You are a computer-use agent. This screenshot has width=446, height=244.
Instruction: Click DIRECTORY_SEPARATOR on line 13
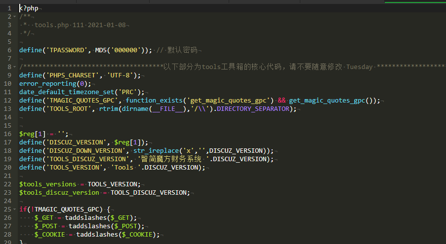[x=253, y=109]
